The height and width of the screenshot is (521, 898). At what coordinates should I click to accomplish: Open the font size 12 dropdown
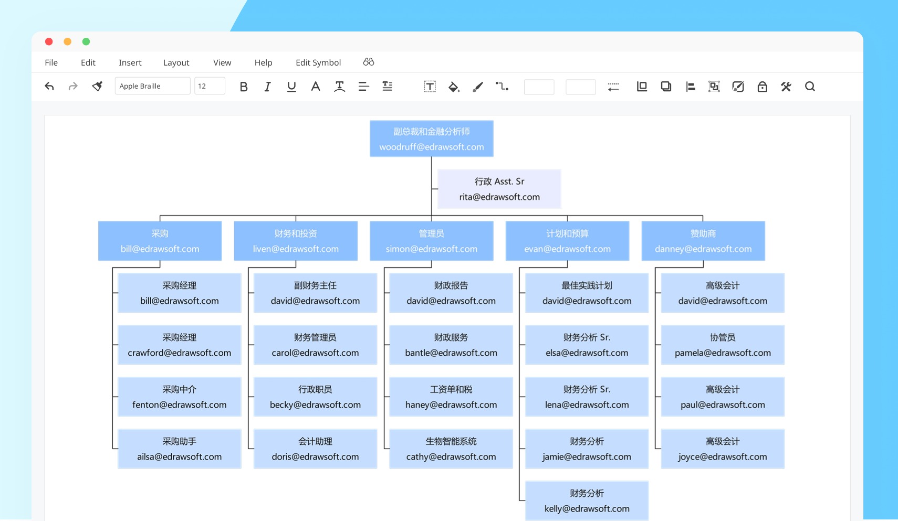tap(210, 86)
